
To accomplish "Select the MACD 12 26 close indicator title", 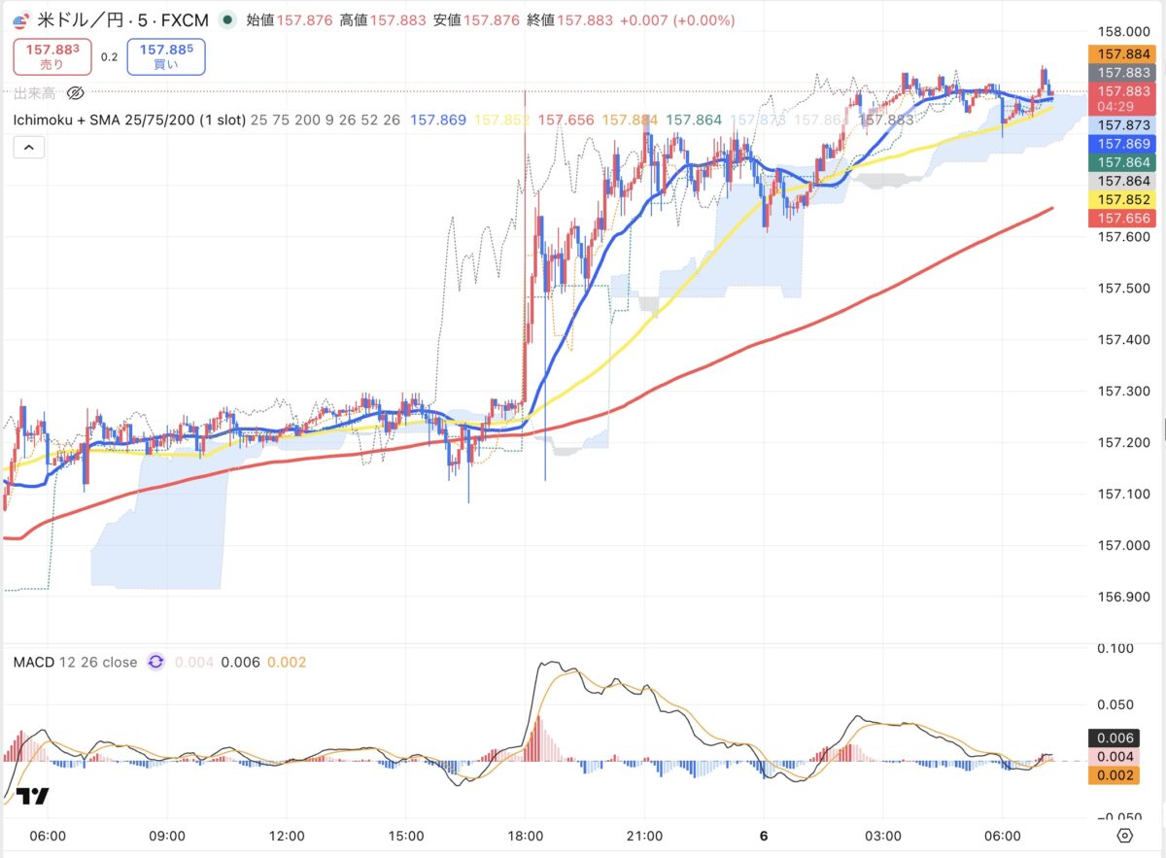I will (x=76, y=663).
